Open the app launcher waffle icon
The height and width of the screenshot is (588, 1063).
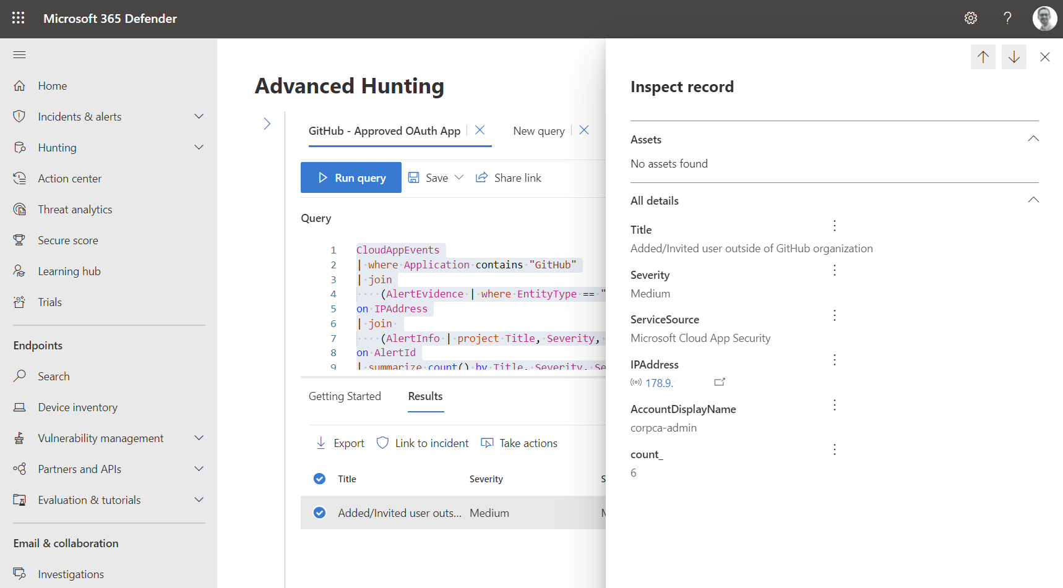pos(19,18)
